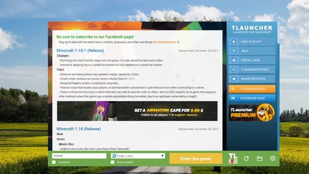Click the 'Chunk render distance on servers' line
The image size is (309, 174).
point(97,79)
